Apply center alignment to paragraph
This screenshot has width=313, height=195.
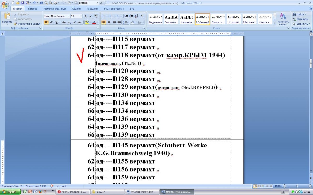109,22
